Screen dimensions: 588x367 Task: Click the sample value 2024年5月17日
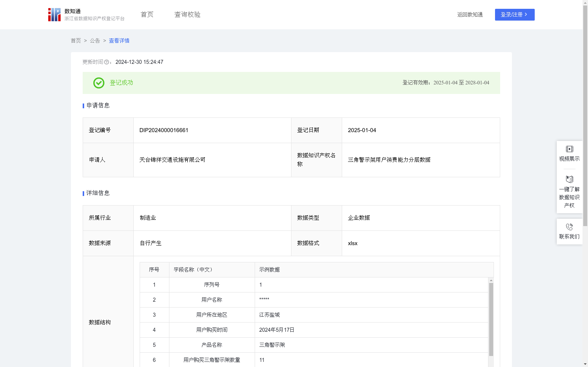[277, 330]
